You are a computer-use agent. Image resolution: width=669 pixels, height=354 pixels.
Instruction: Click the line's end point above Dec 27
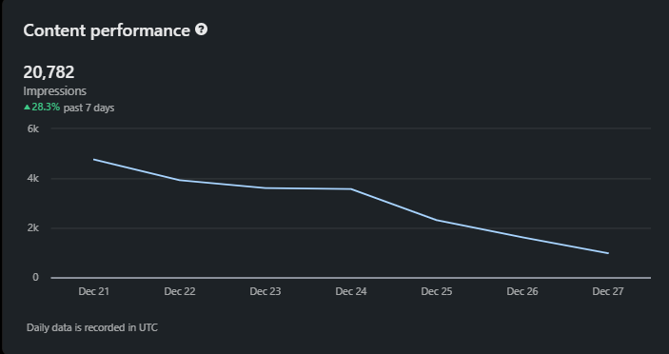[x=608, y=253]
